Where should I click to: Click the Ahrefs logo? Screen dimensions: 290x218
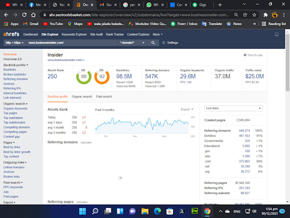coord(11,34)
